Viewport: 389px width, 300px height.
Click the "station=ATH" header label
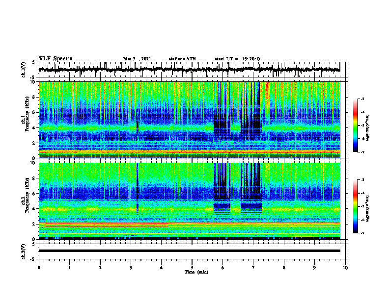(182, 59)
